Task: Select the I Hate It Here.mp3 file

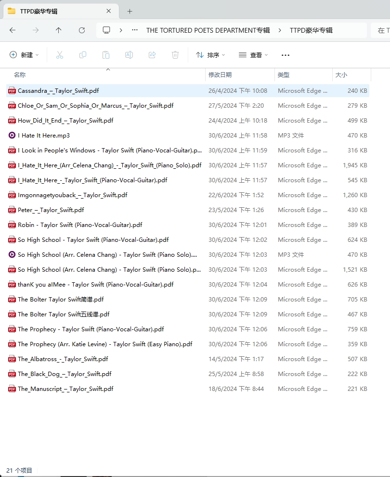Action: coord(44,136)
